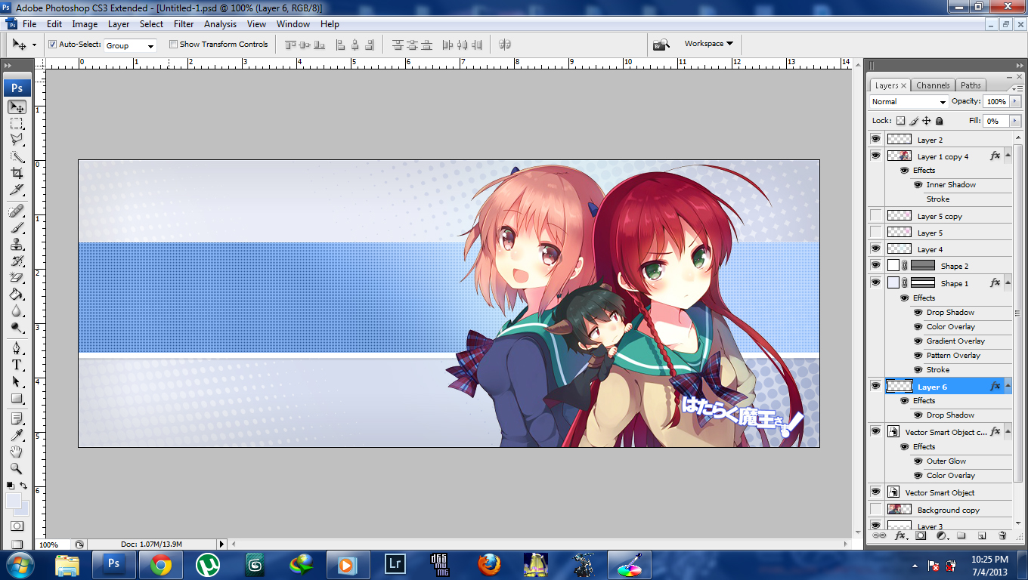Select the Pen tool
Viewport: 1028px width, 580px height.
pos(17,348)
